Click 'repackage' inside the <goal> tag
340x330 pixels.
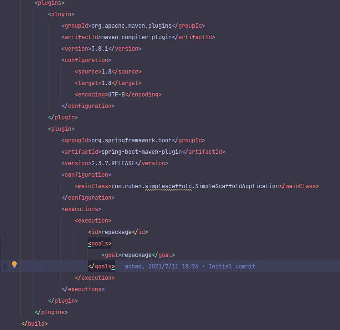[136, 255]
